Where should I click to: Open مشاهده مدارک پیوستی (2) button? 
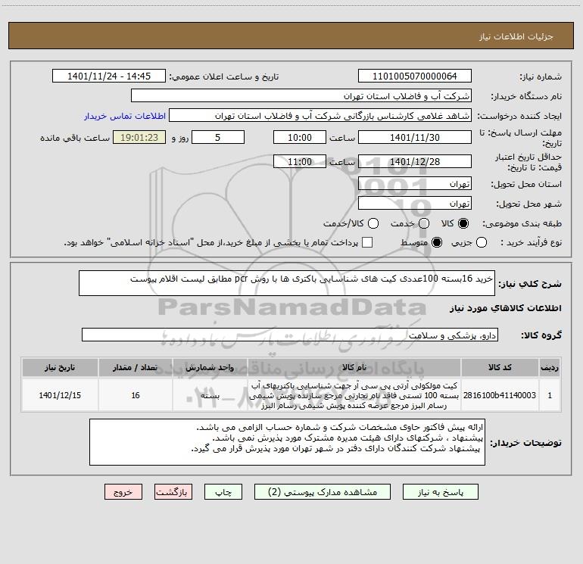click(323, 492)
